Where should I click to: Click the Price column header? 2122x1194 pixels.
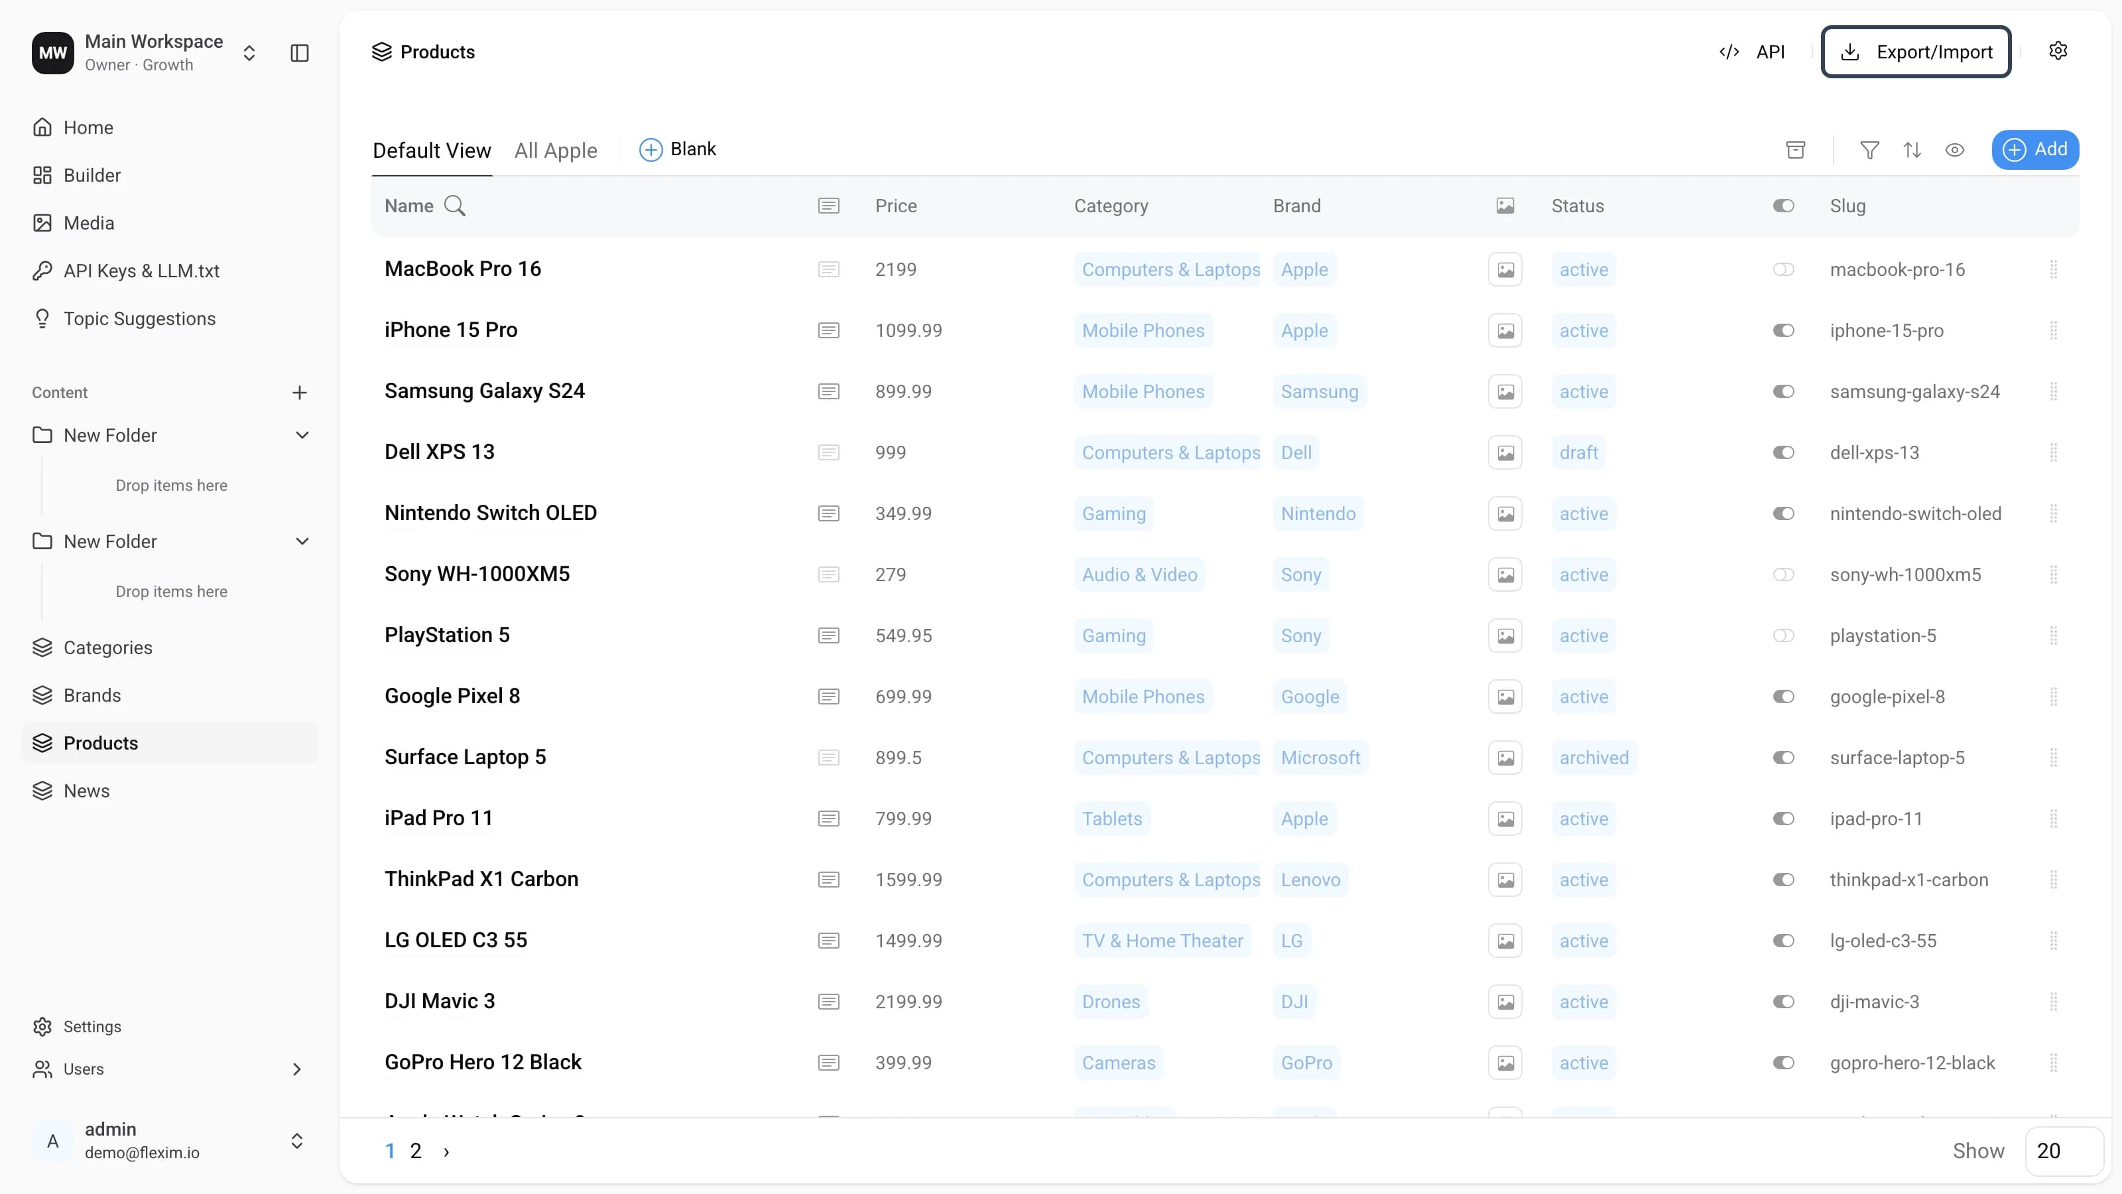[897, 206]
